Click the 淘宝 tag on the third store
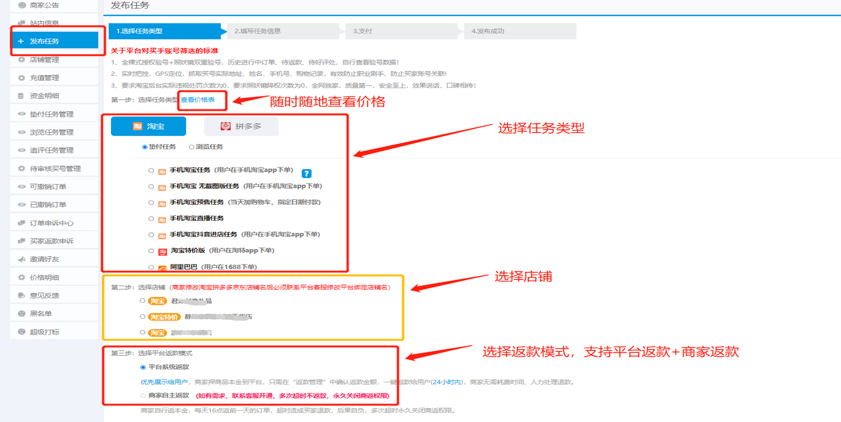Viewport: 841px width, 422px height. click(157, 333)
